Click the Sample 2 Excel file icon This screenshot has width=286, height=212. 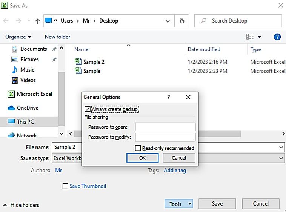pos(78,61)
